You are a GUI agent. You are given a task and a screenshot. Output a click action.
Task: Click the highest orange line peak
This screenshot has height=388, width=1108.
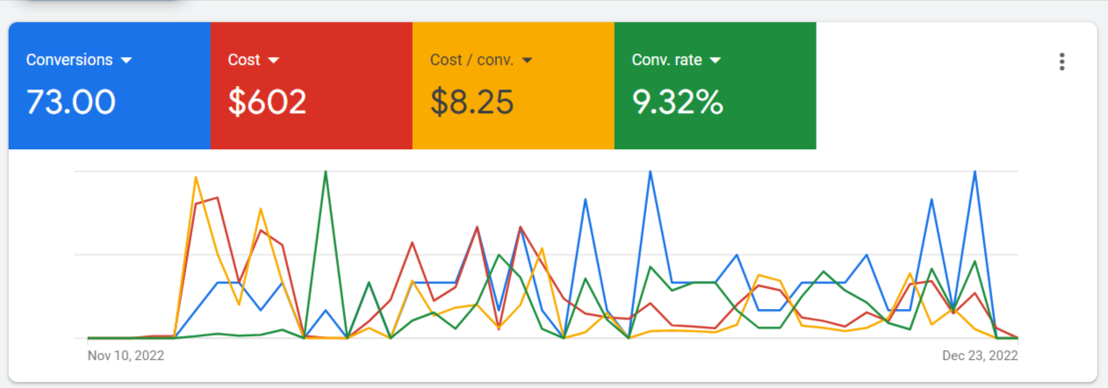click(x=196, y=176)
